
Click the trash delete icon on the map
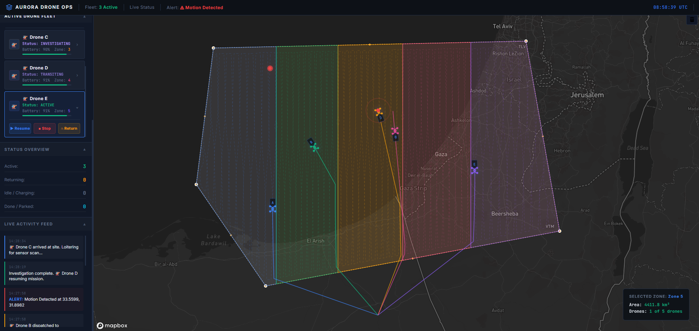click(692, 20)
